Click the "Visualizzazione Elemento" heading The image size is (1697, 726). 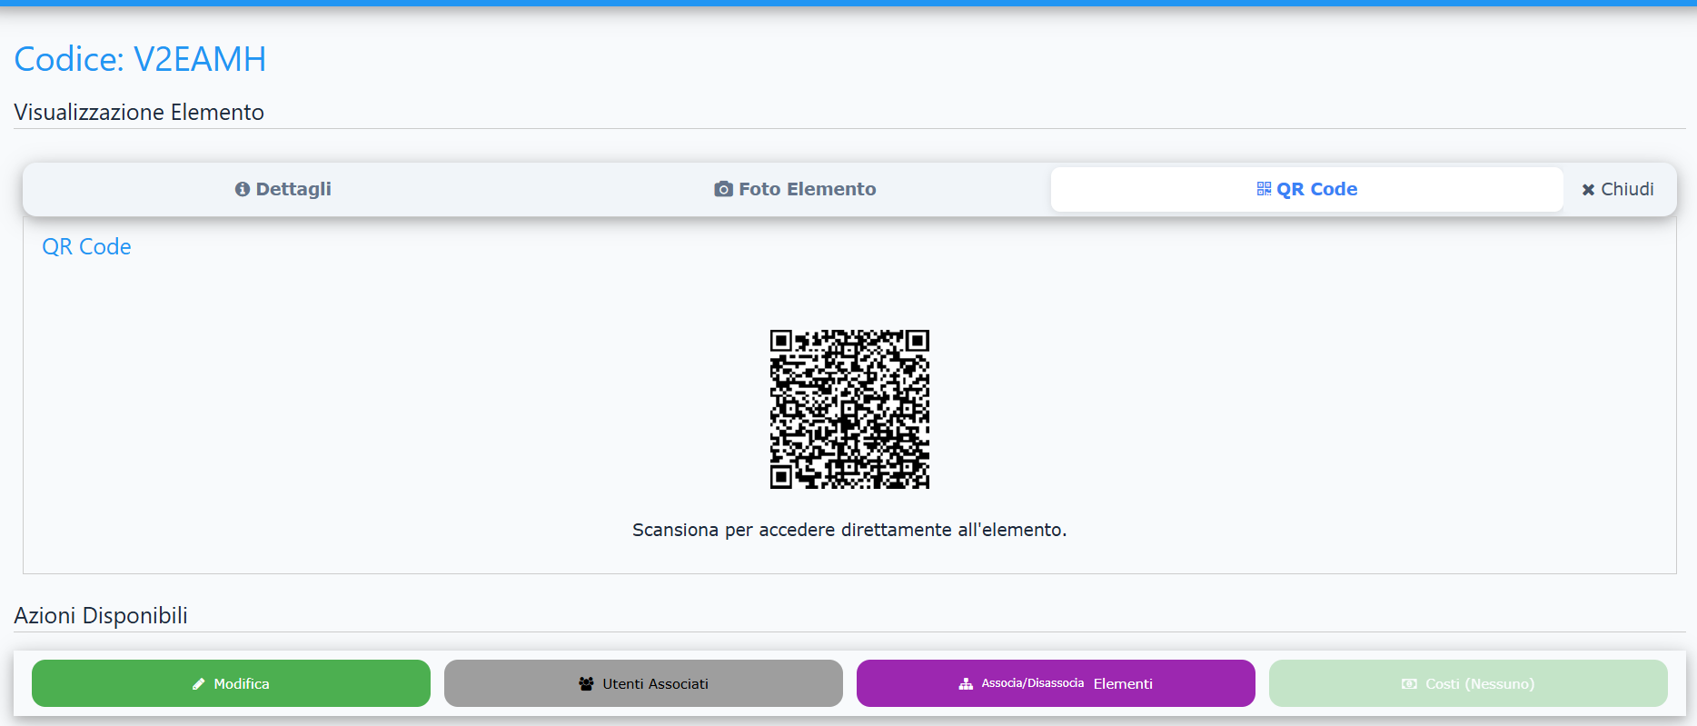click(139, 112)
